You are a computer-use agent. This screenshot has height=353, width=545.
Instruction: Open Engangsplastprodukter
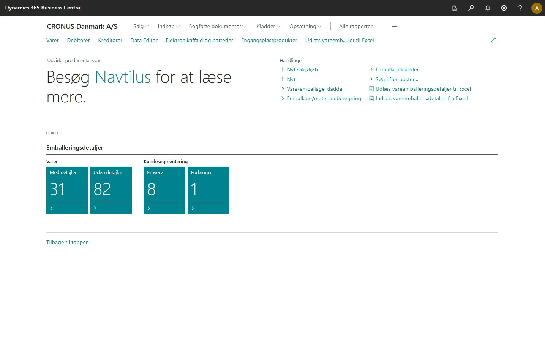click(x=269, y=40)
